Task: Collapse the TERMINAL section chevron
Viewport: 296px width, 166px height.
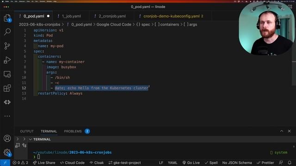Action: pyautogui.click(x=30, y=139)
